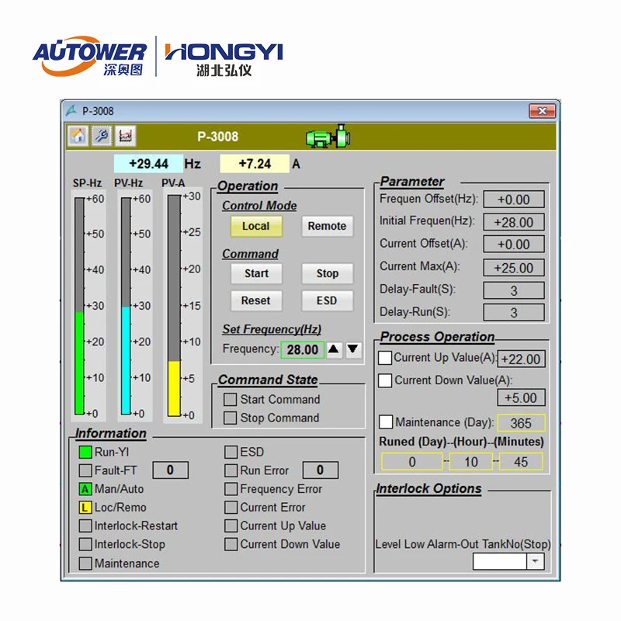The image size is (621, 621).
Task: Enable Current Down Value(A) checkbox
Action: (x=385, y=380)
